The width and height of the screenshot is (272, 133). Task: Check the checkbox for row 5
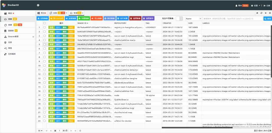pyautogui.click(x=45, y=44)
